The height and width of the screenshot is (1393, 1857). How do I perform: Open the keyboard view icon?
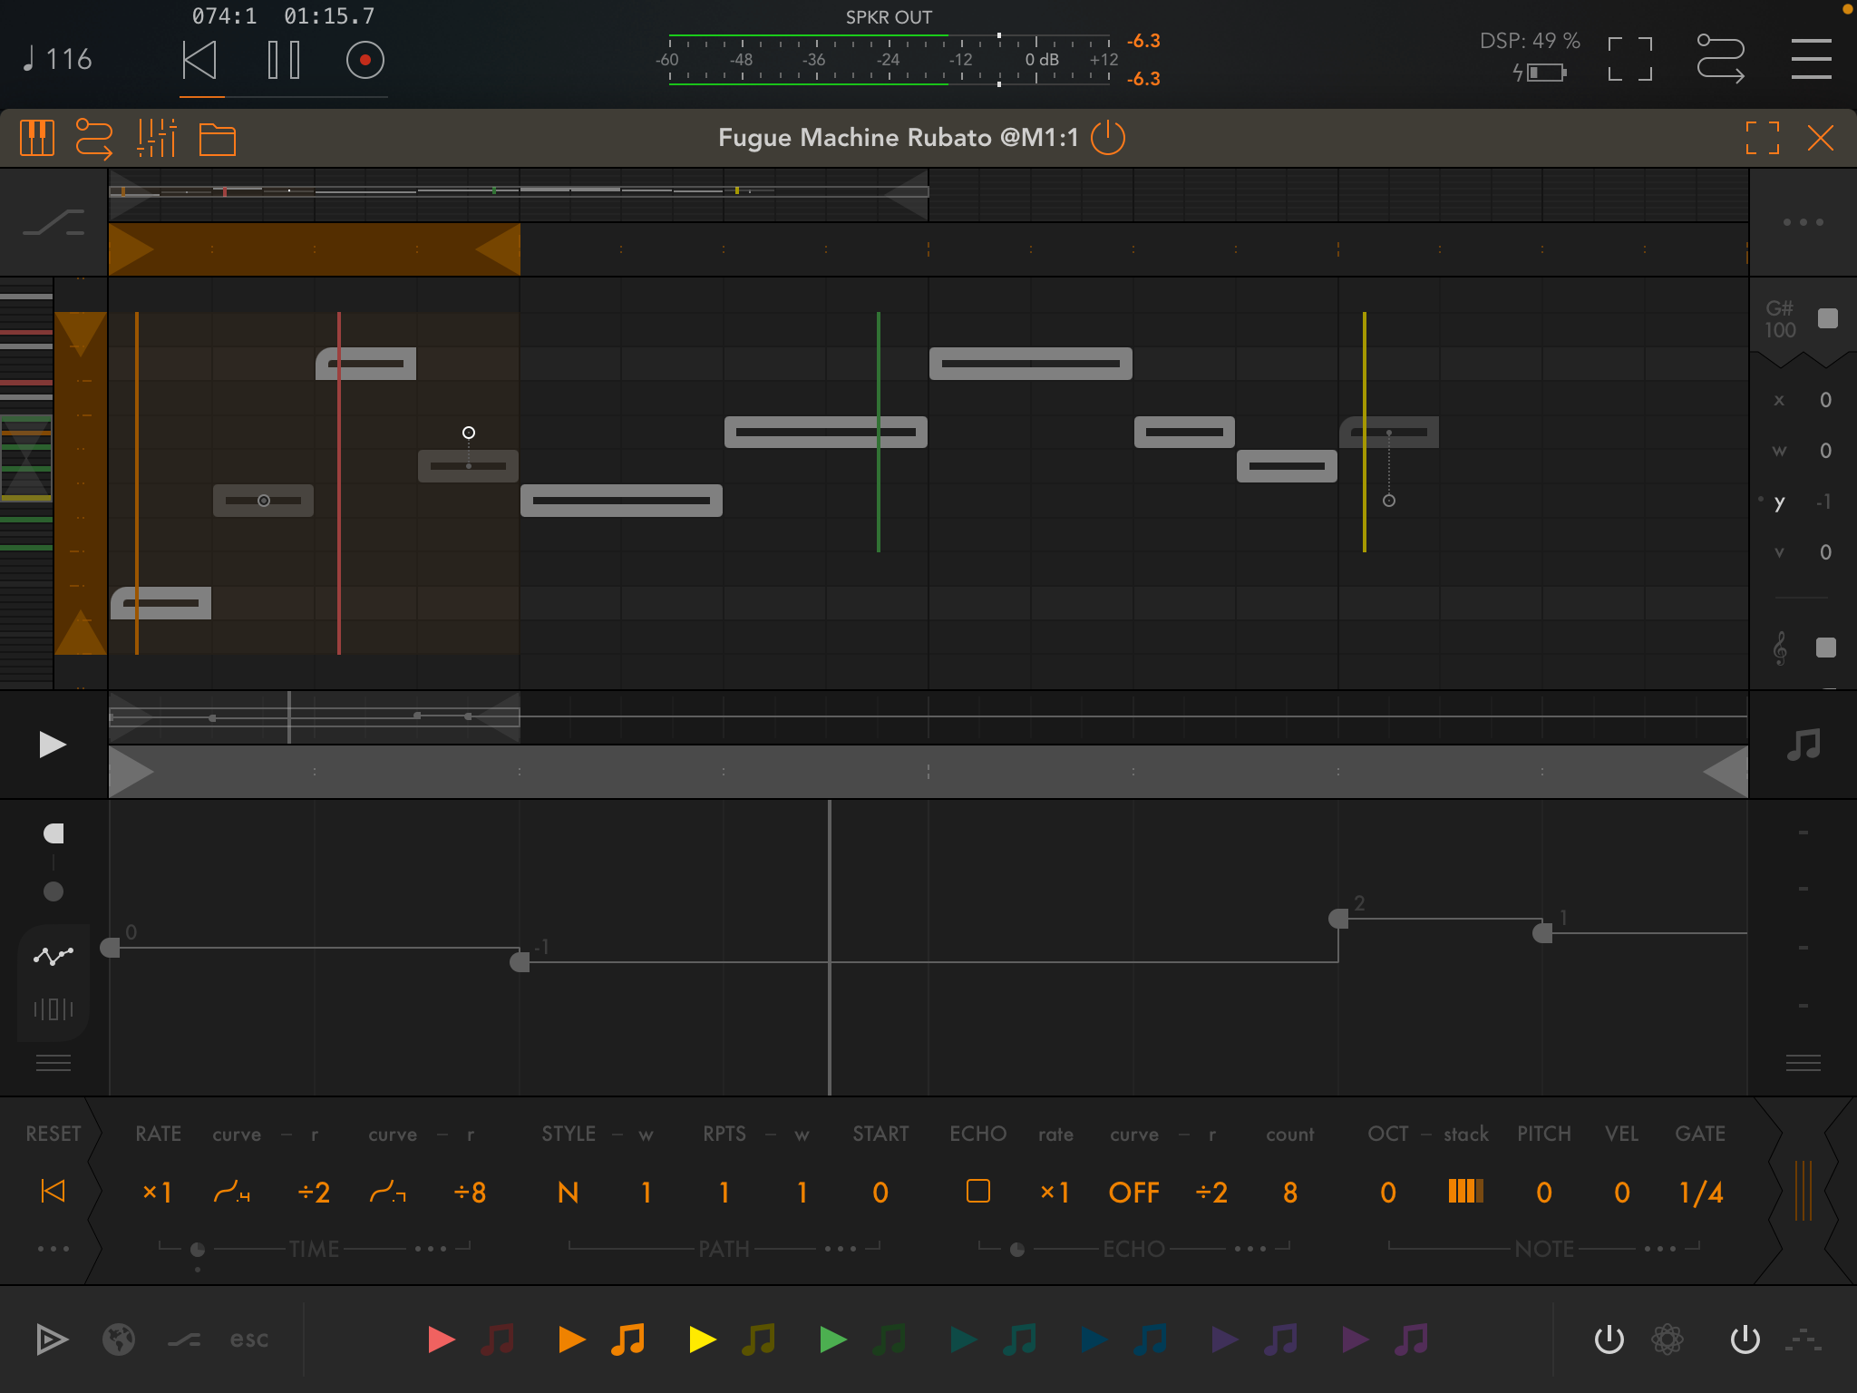(37, 139)
